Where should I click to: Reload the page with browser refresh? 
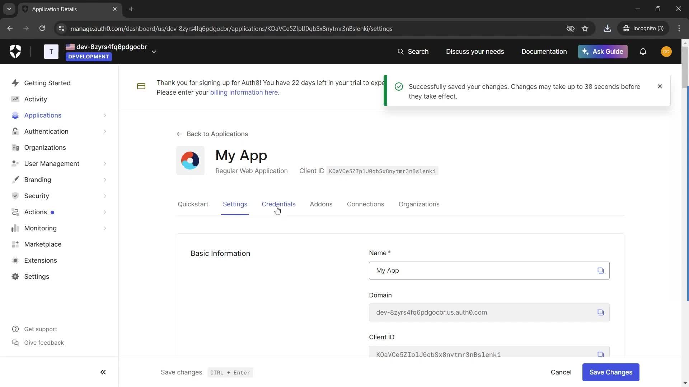(x=42, y=28)
